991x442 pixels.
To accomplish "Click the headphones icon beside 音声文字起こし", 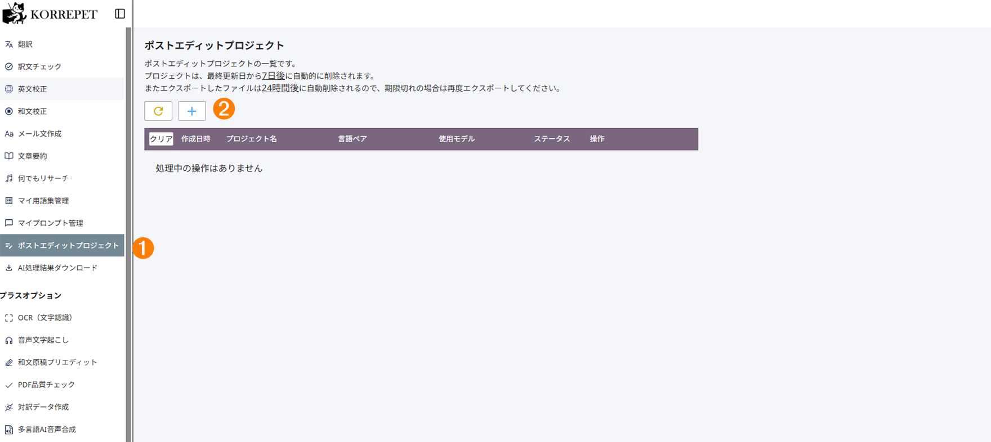I will tap(9, 340).
